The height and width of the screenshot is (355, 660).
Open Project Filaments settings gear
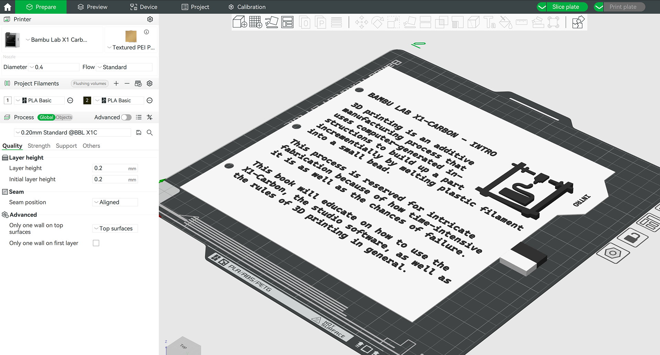tap(150, 83)
